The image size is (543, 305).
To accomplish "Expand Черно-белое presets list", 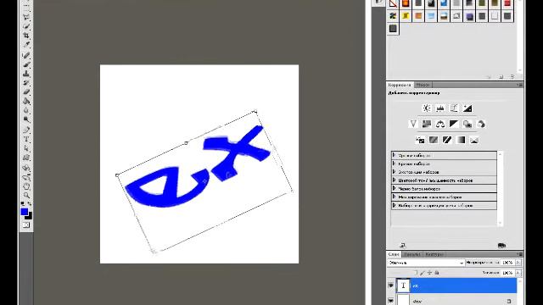I will click(x=394, y=188).
